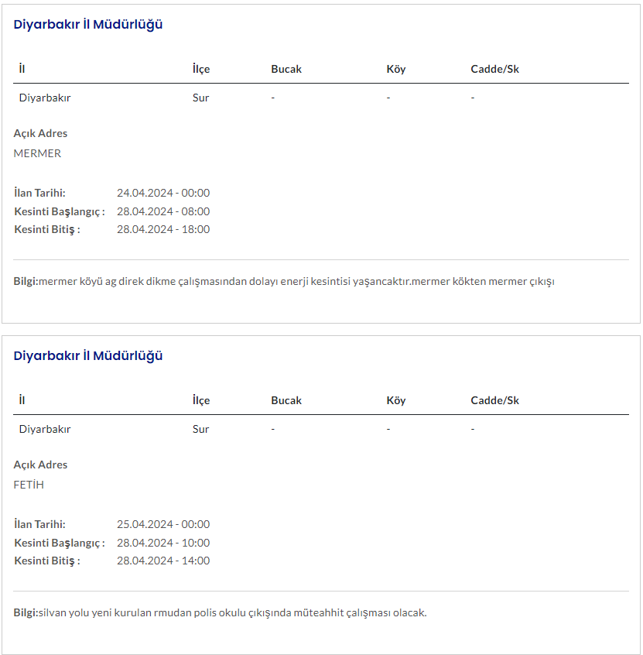Select announcement date 24.04.2024 - 00:00
The image size is (643, 655).
(x=163, y=193)
